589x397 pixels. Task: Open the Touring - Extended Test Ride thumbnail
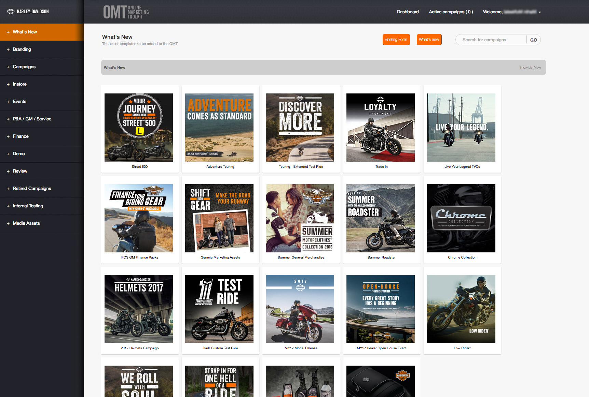(300, 128)
